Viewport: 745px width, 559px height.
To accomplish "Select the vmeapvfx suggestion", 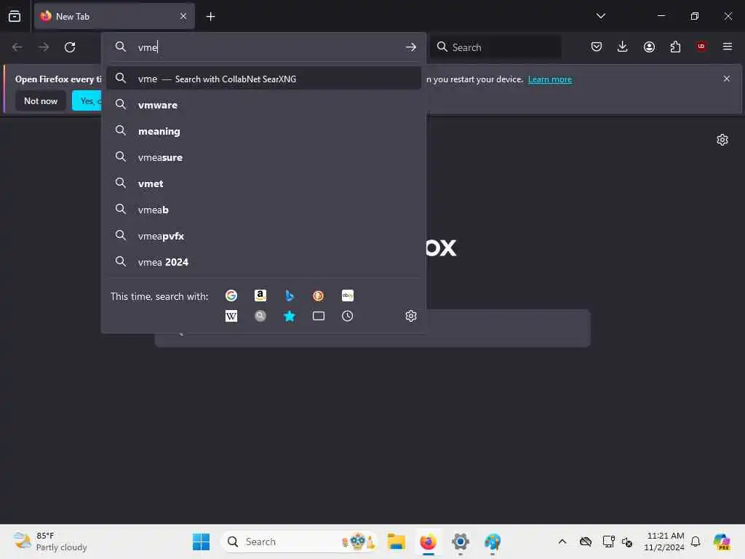I will pos(263,236).
